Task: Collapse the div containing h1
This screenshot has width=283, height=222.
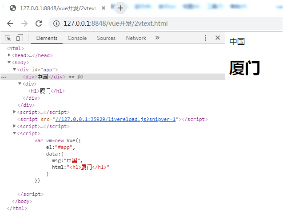Action: point(20,84)
